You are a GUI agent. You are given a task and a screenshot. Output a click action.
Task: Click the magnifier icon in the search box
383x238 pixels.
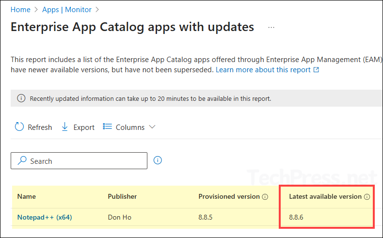pyautogui.click(x=22, y=161)
